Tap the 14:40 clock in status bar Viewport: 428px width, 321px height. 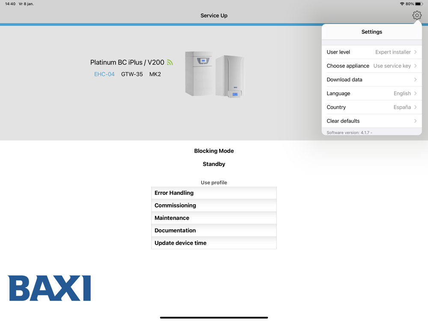click(10, 4)
